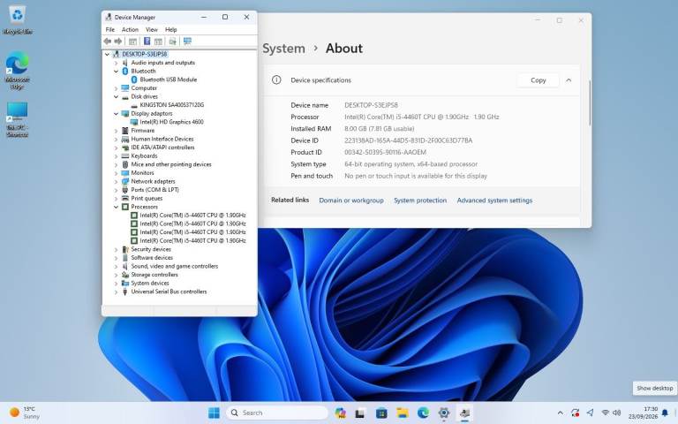Click the Scan for hardware changes monitor icon

[x=187, y=42]
